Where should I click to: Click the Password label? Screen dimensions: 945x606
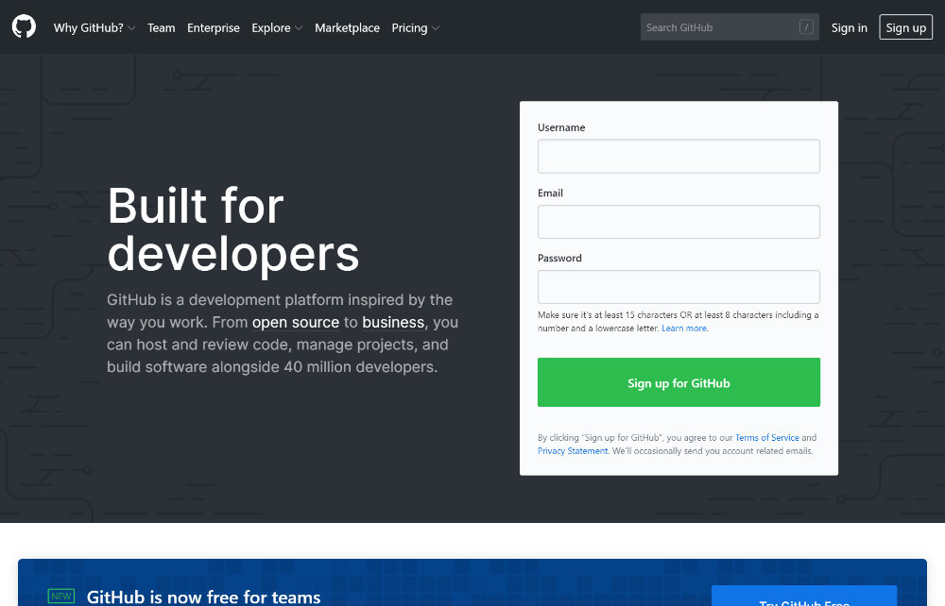[559, 259]
